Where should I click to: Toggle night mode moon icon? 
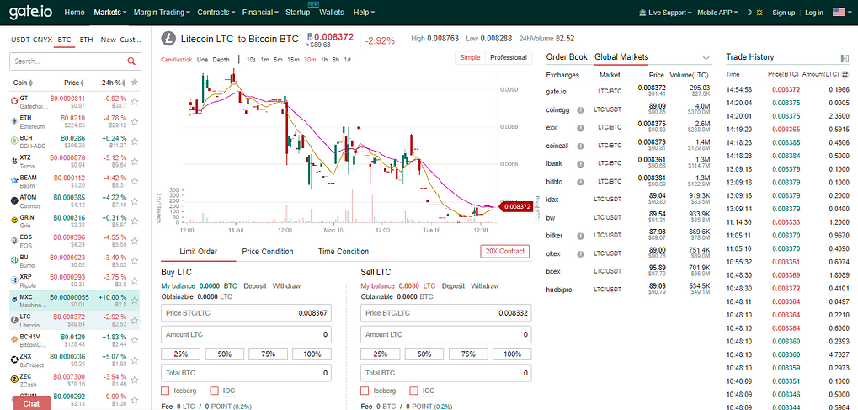click(748, 13)
